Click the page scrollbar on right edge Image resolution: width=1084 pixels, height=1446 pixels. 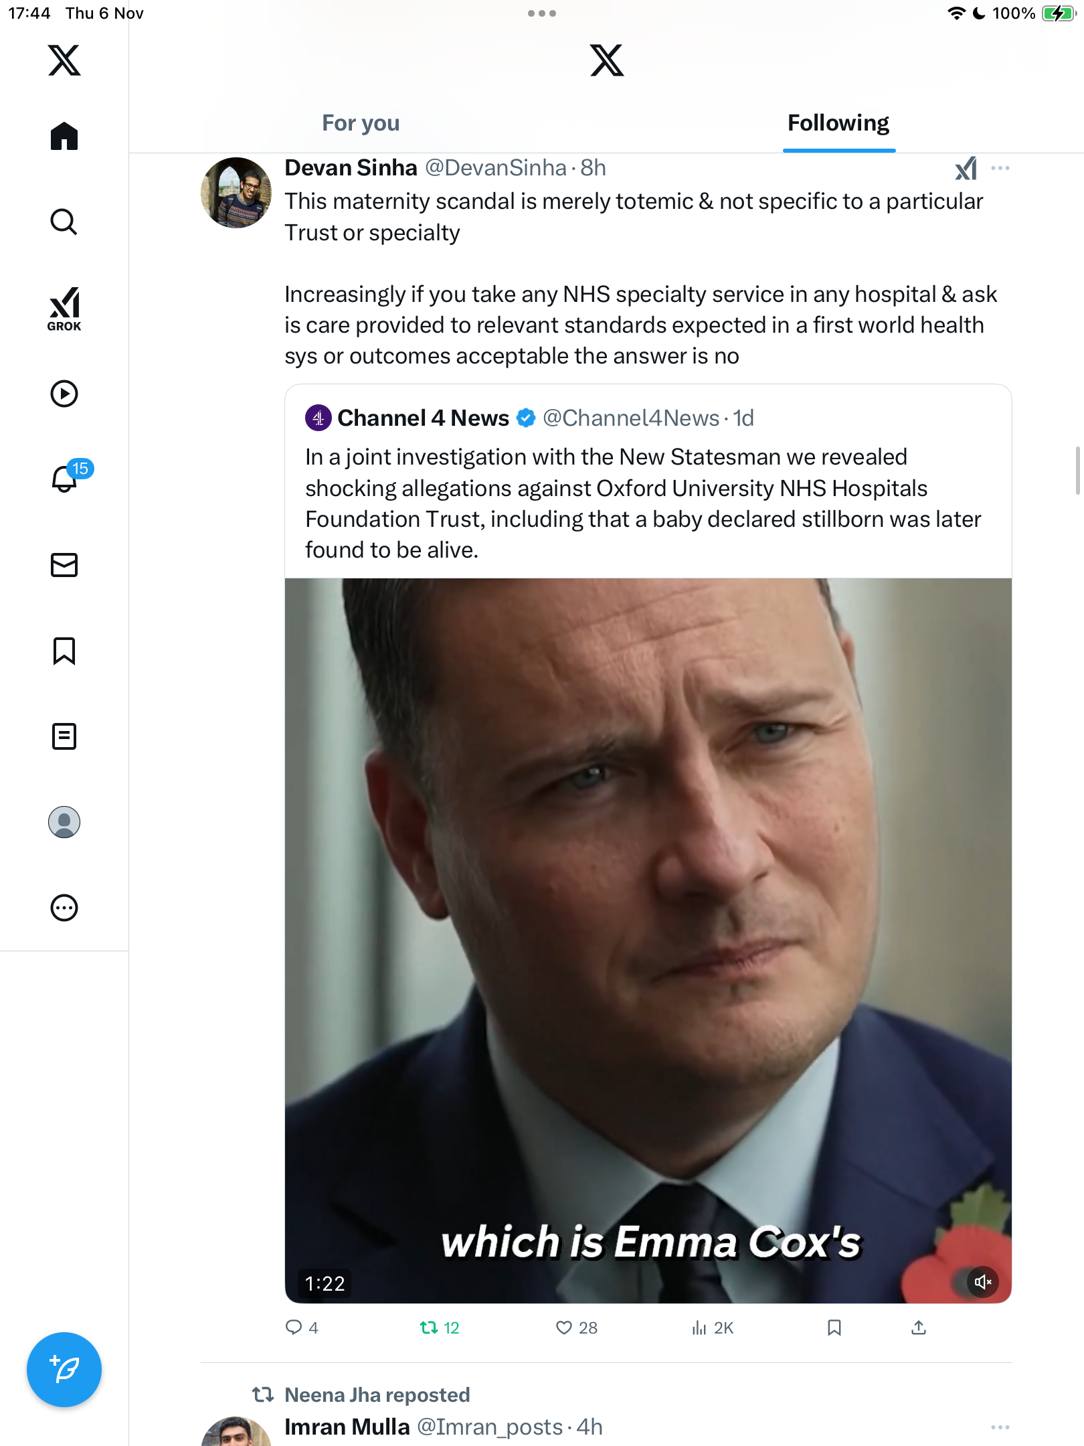(x=1077, y=470)
